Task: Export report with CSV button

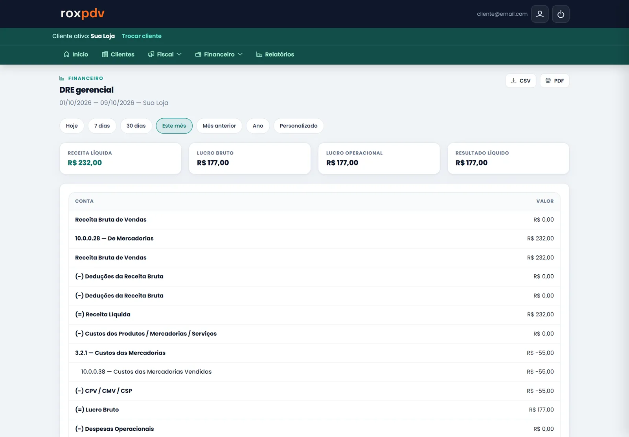Action: coord(520,81)
